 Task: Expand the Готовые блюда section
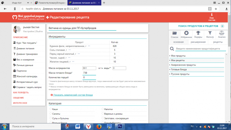pos(179,69)
